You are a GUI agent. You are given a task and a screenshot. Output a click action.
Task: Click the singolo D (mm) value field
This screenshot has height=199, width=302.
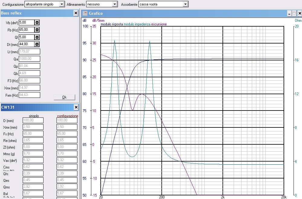coord(33,120)
